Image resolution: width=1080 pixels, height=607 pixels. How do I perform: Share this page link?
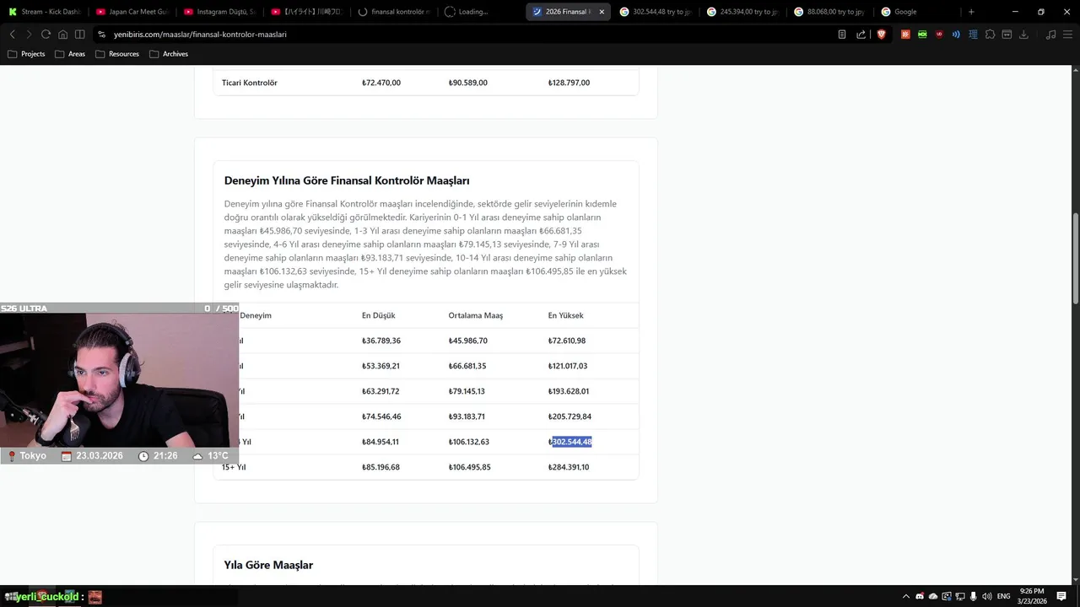click(x=861, y=35)
